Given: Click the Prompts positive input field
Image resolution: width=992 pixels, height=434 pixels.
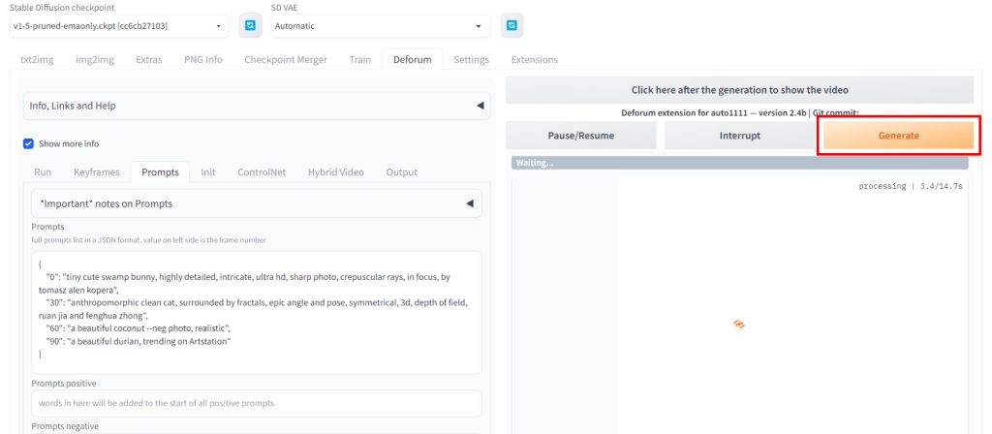Looking at the screenshot, I should pos(256,403).
